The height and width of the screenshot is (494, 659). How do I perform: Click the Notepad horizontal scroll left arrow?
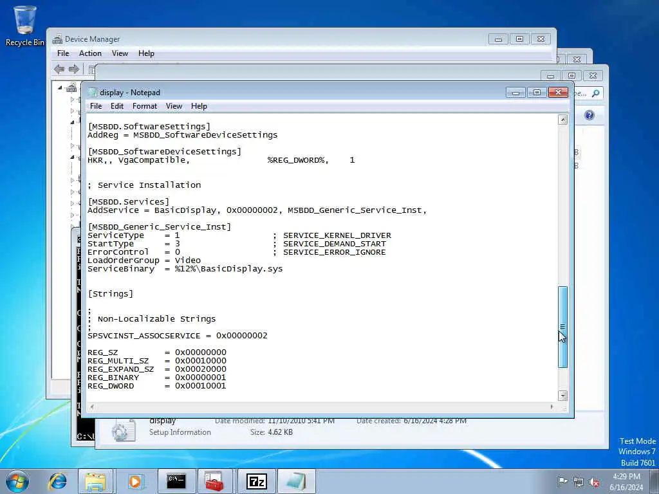coord(92,407)
